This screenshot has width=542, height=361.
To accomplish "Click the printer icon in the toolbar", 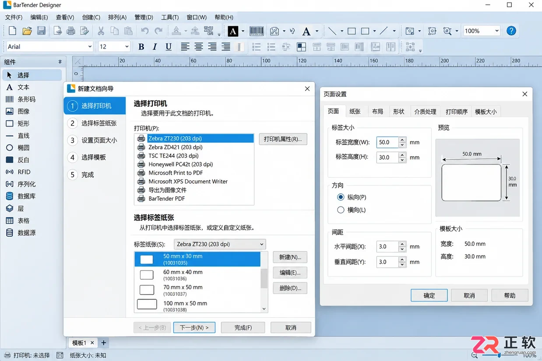I will [x=70, y=31].
